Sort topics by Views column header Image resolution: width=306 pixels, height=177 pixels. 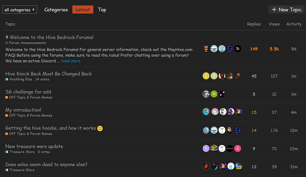[x=274, y=24]
